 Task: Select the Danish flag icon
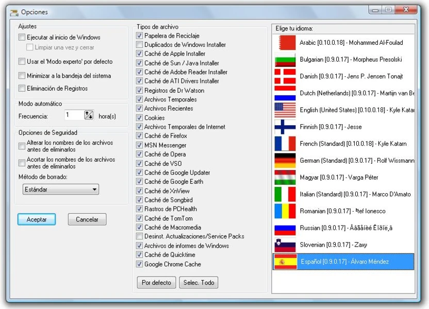(x=285, y=76)
